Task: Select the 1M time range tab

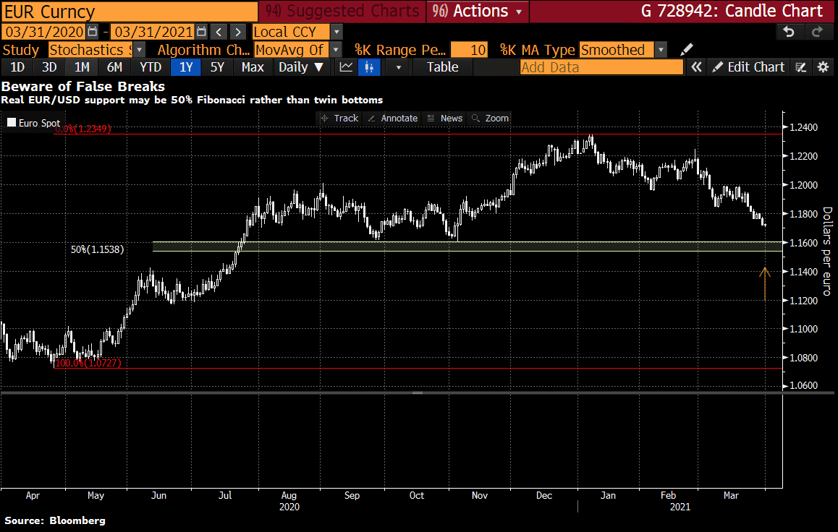Action: (82, 67)
